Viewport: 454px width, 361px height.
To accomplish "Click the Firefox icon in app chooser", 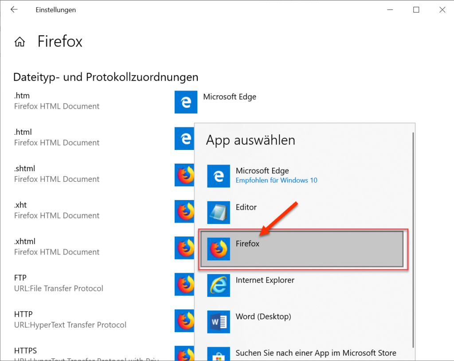I will click(x=219, y=249).
